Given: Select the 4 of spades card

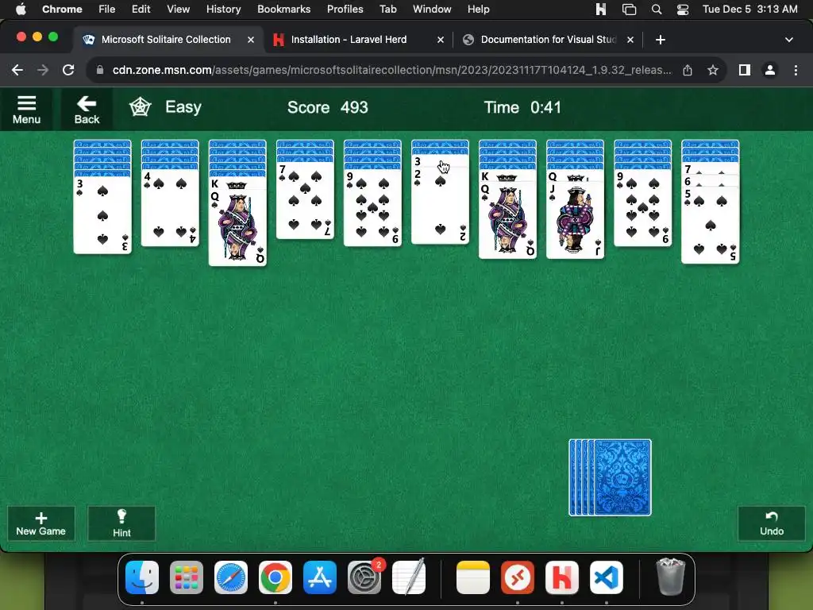Looking at the screenshot, I should pyautogui.click(x=170, y=207).
